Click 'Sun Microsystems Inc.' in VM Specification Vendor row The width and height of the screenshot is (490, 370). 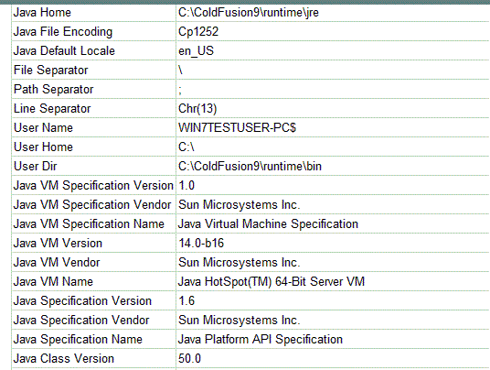240,205
